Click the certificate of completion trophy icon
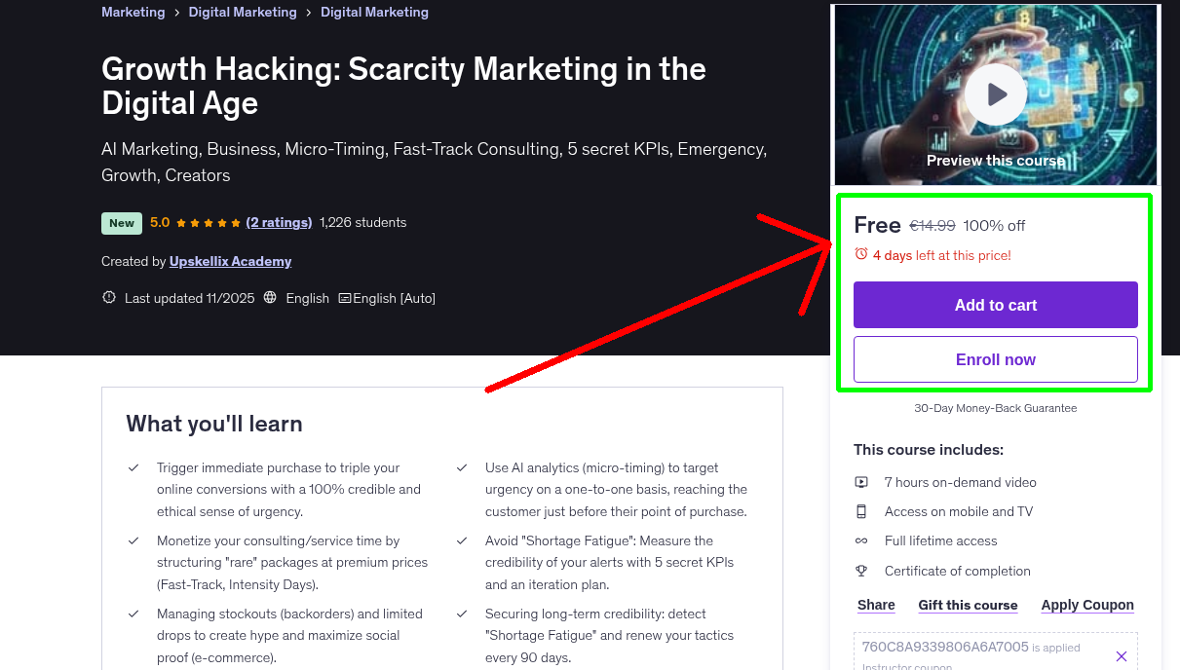This screenshot has height=670, width=1180. pos(862,571)
